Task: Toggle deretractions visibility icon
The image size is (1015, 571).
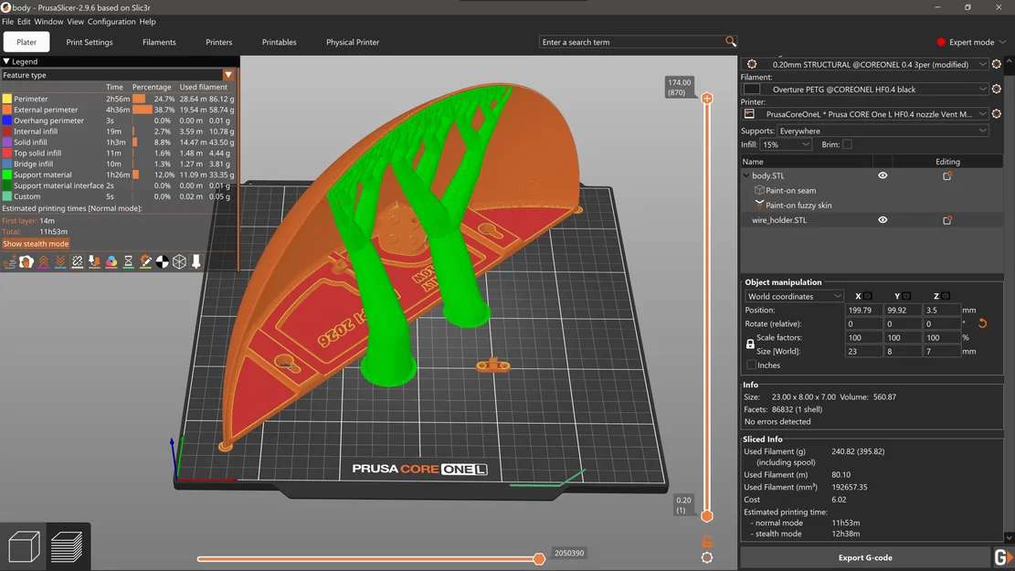Action: pos(60,261)
